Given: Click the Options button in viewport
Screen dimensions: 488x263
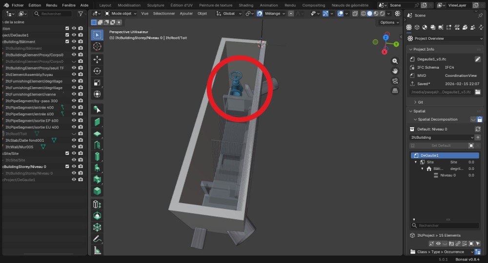Looking at the screenshot, I should [x=389, y=22].
